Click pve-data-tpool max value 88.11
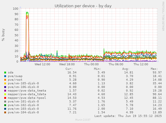Image resolution: width=166 pixels, height=123 pixels. [x=157, y=98]
